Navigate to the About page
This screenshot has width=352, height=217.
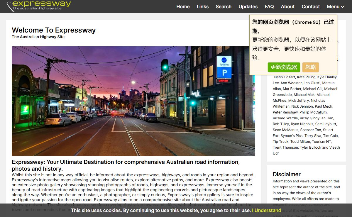pyautogui.click(x=287, y=6)
